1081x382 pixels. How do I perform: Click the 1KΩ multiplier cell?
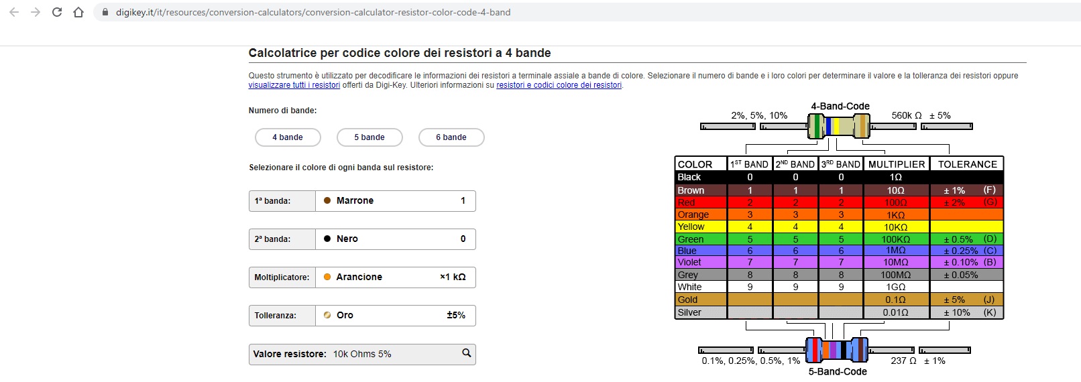pos(896,215)
